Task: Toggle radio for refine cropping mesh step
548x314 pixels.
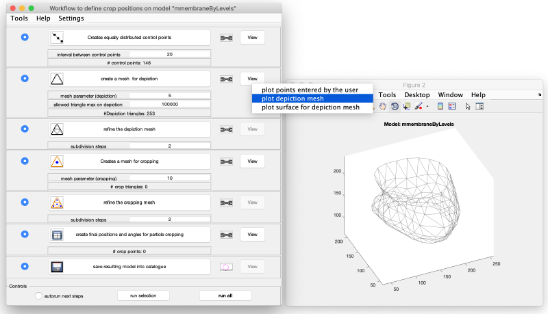Action: (x=25, y=202)
